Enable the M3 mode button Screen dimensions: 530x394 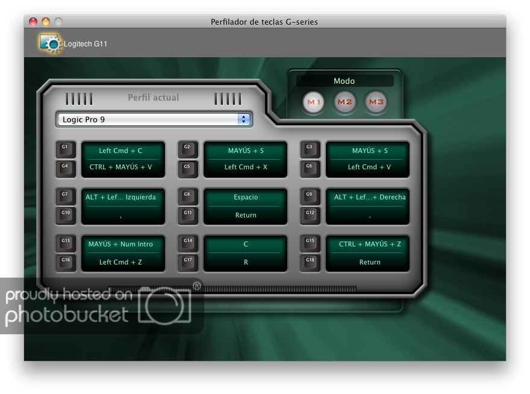click(x=376, y=102)
